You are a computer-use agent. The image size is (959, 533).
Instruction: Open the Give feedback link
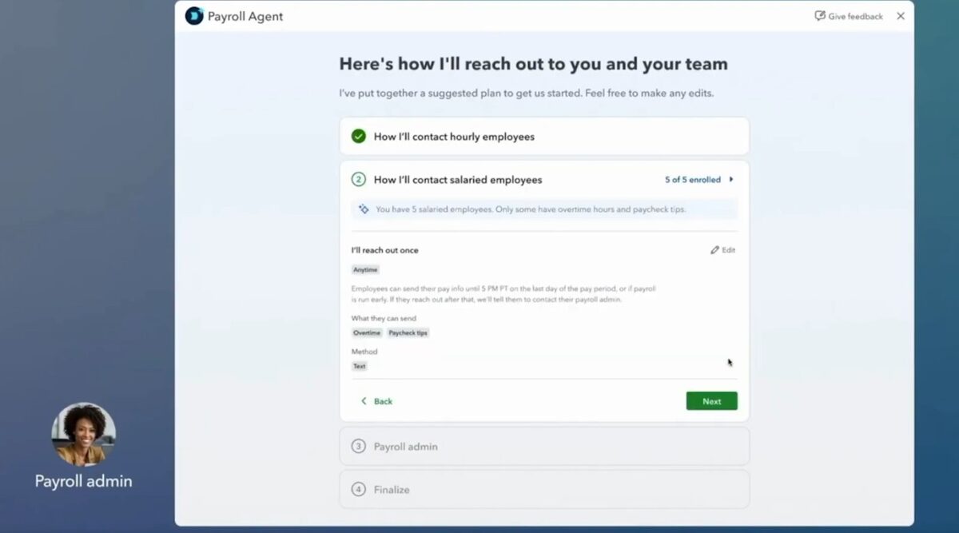[x=849, y=16]
